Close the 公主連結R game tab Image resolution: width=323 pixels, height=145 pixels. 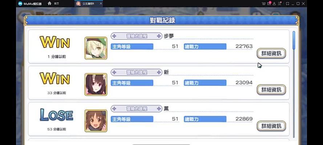point(101,4)
